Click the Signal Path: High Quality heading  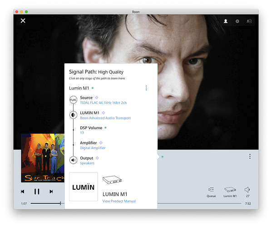click(96, 72)
